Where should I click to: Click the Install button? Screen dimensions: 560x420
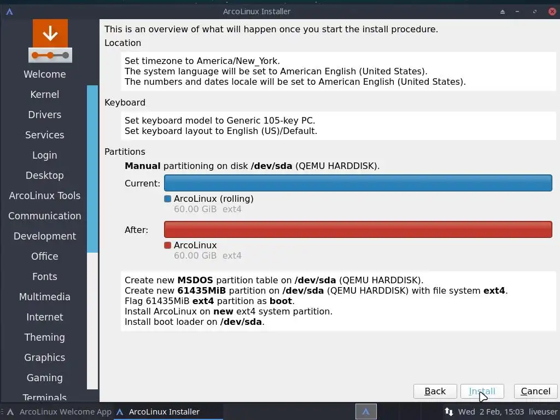point(482,391)
